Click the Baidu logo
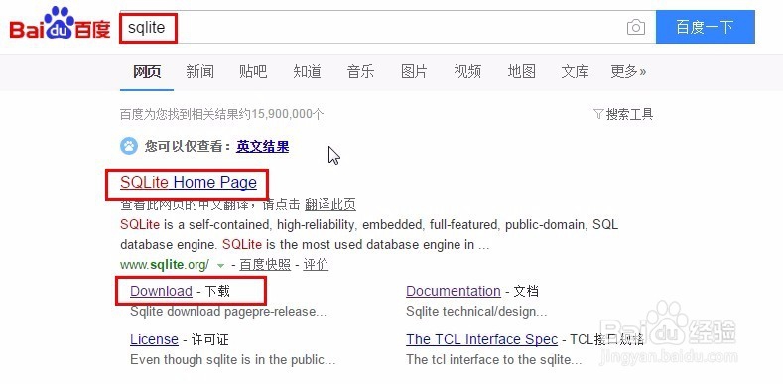This screenshot has height=384, width=783. click(60, 24)
